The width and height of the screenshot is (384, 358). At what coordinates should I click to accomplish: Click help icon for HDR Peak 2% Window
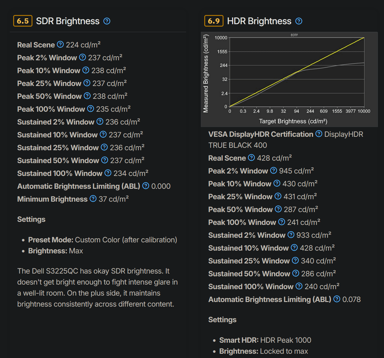coord(273,171)
